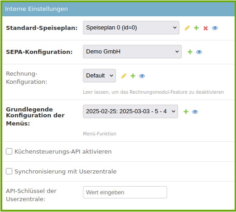Click the Interne Einstellungen section header
Image resolution: width=236 pixels, height=212 pixels.
(119, 9)
